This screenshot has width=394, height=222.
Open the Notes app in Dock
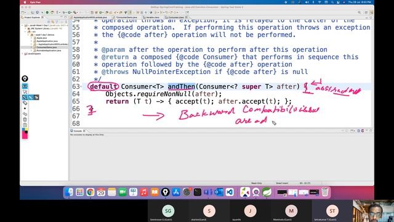pyautogui.click(x=112, y=192)
